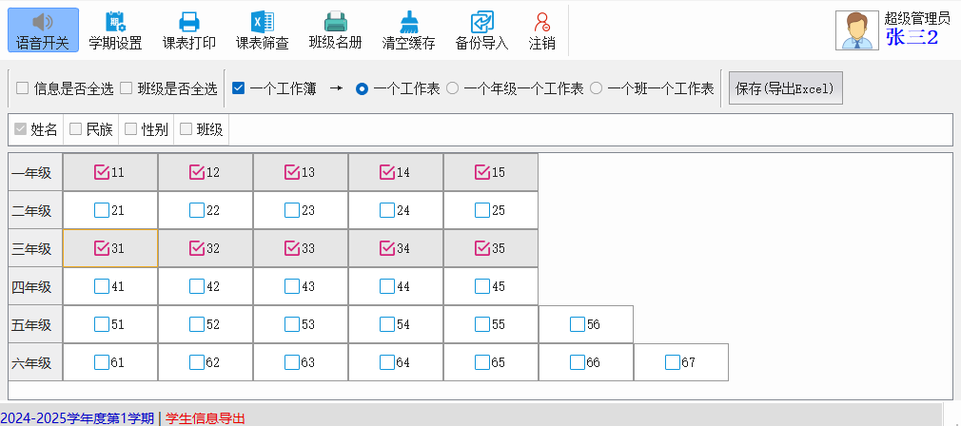Click the 注销 logout icon
961x426 pixels.
(x=542, y=21)
